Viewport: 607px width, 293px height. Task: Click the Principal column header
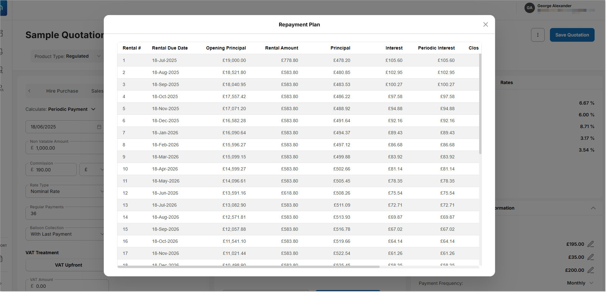(x=340, y=48)
